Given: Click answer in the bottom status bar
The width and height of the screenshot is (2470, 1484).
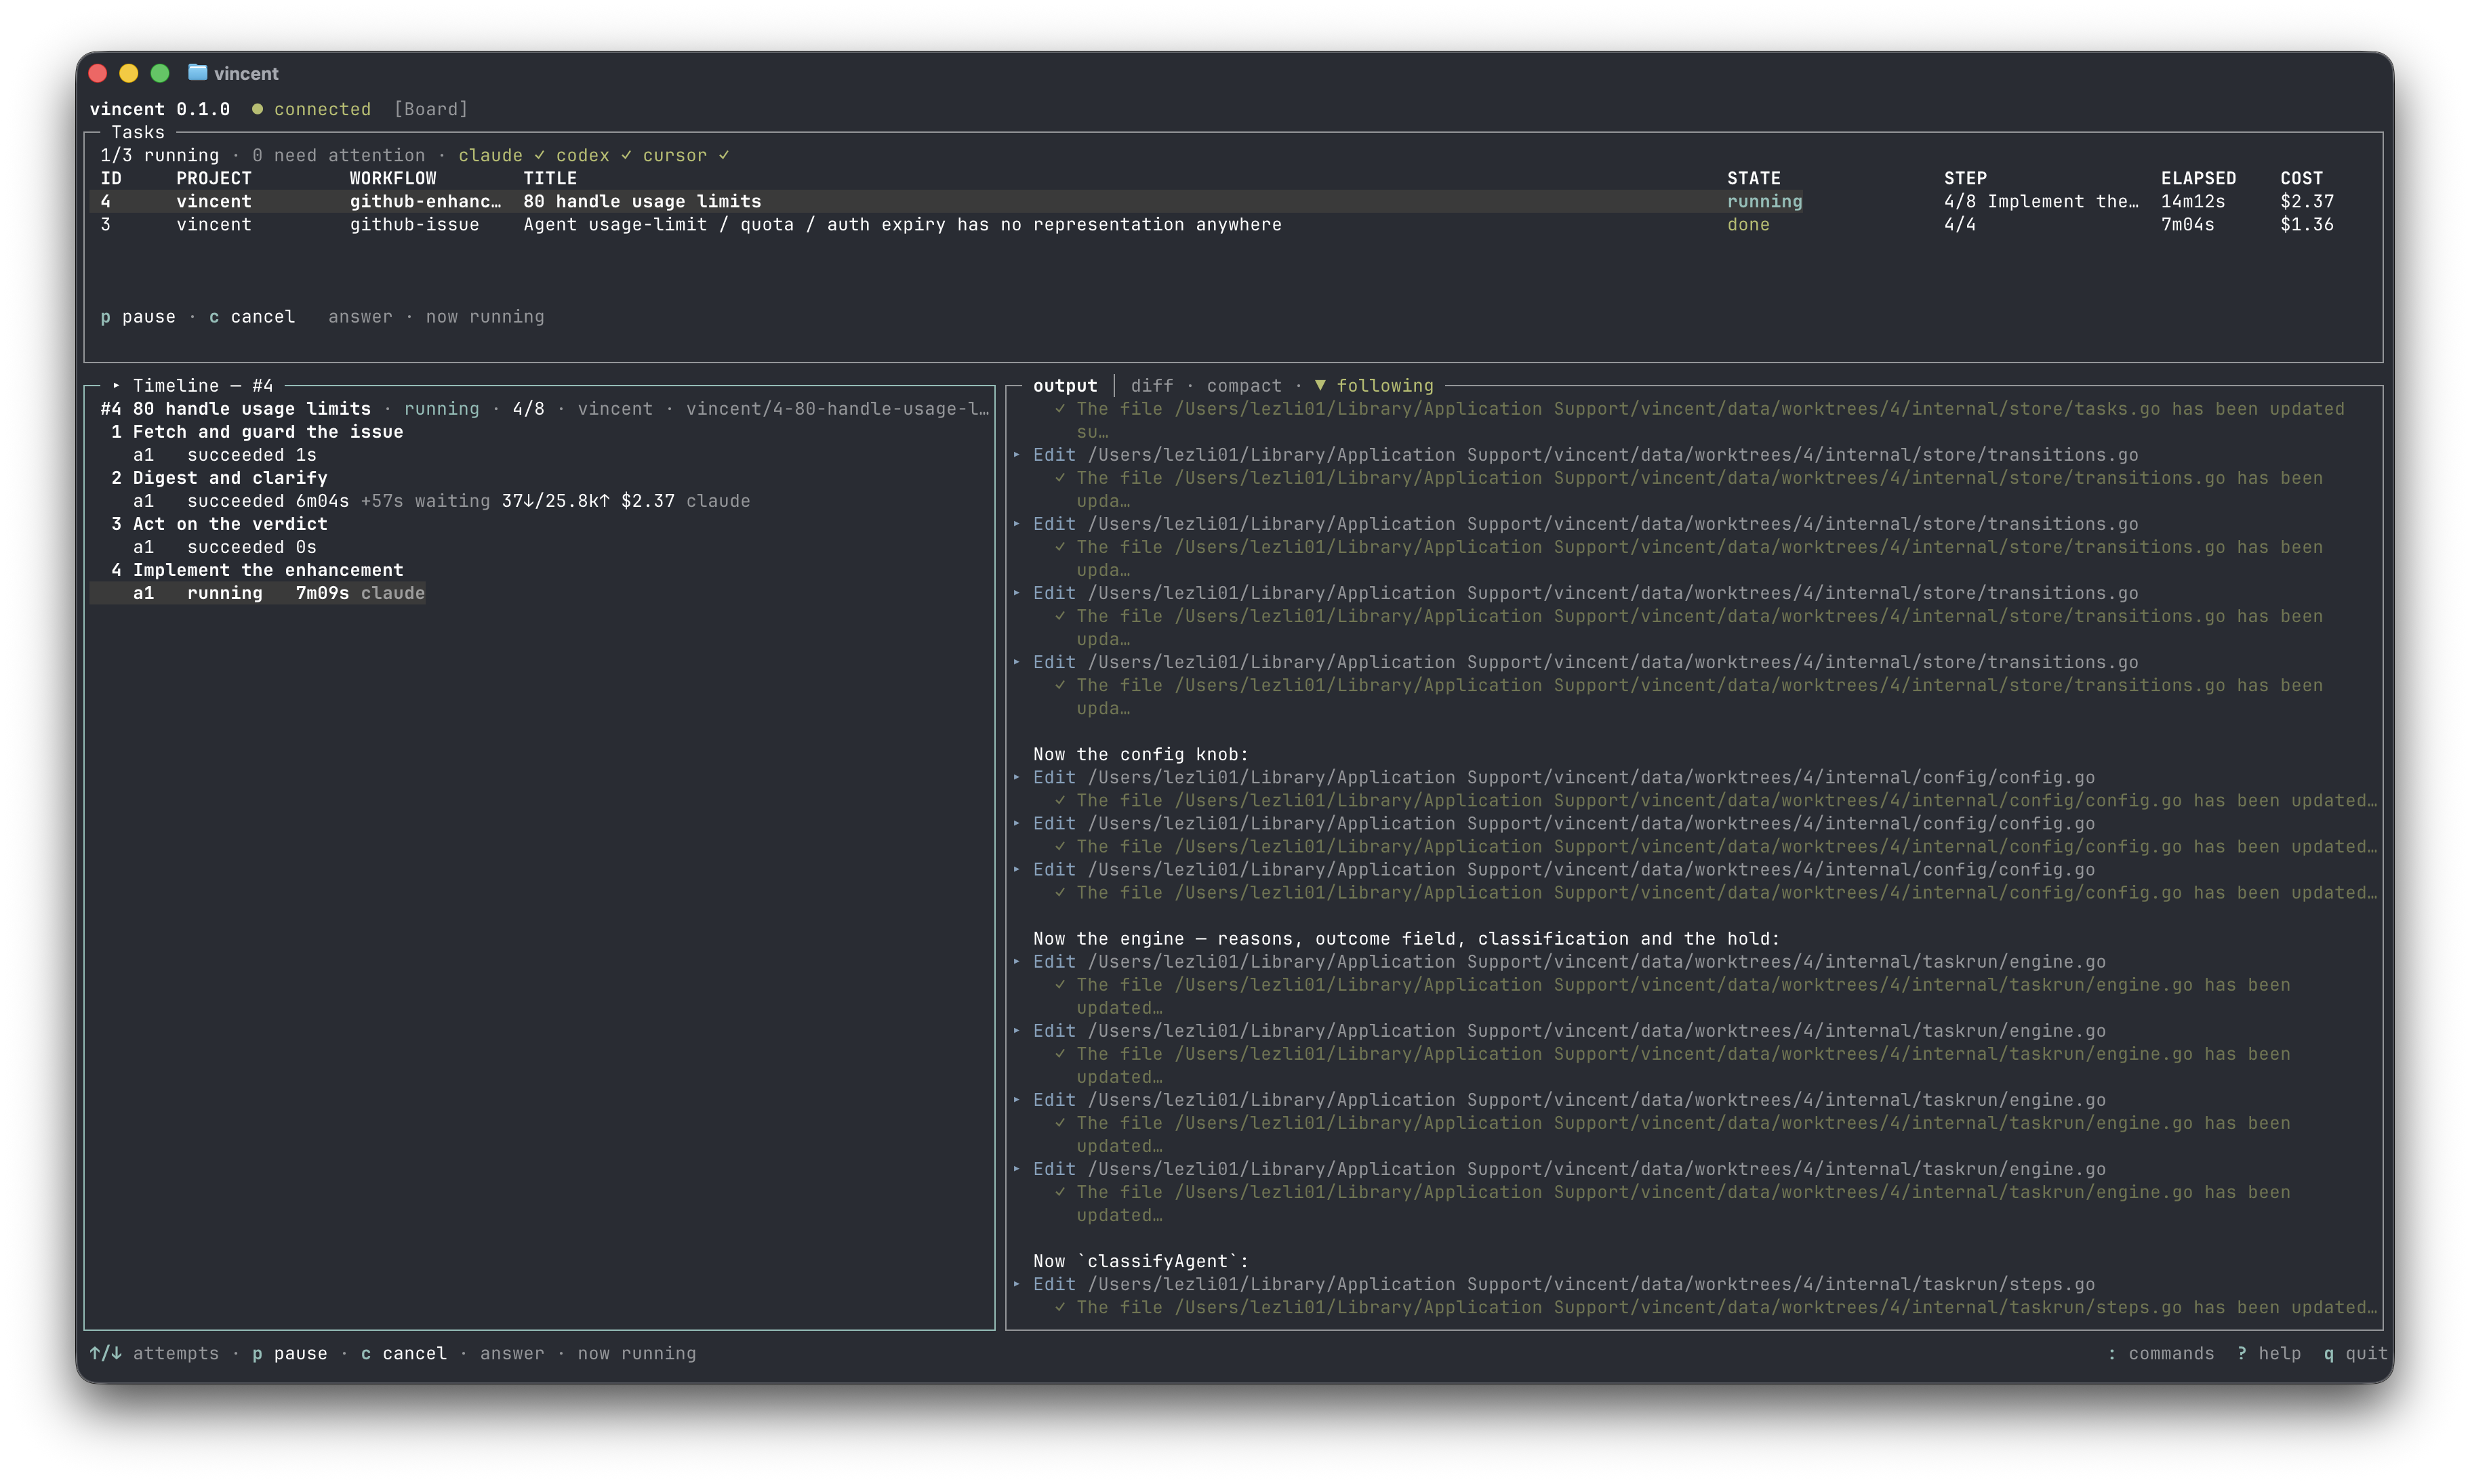Looking at the screenshot, I should [x=512, y=1353].
